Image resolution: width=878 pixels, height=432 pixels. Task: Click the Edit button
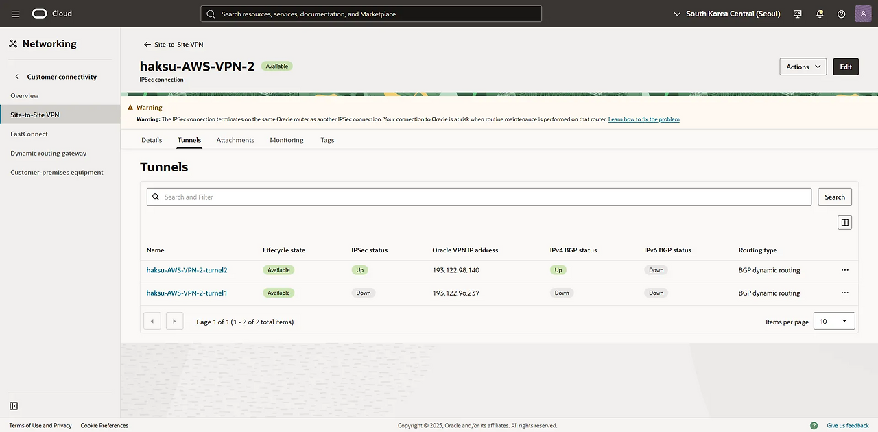846,67
